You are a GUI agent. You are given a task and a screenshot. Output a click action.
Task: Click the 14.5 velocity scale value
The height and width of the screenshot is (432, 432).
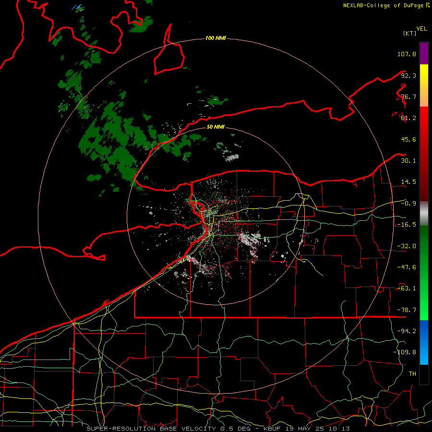tap(408, 182)
